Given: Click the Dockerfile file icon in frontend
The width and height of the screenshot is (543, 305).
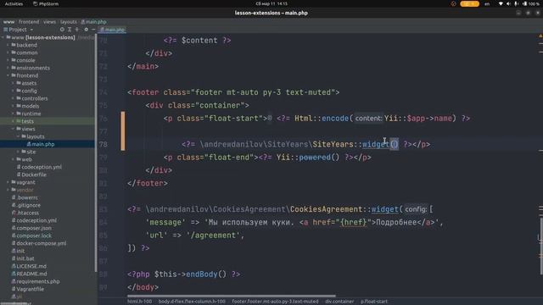Looking at the screenshot, I should coord(19,175).
